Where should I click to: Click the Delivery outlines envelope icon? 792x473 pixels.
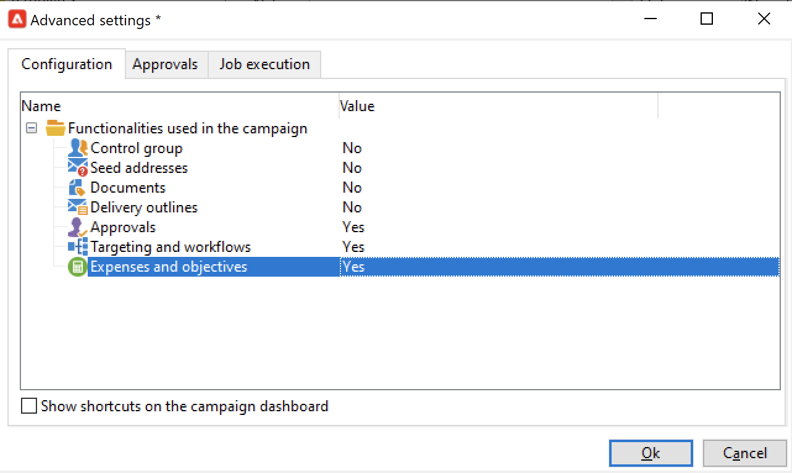78,207
